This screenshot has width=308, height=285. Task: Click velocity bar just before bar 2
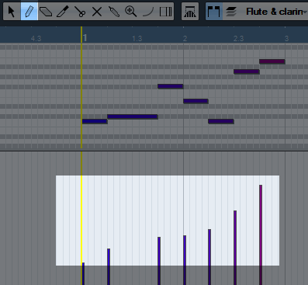(x=159, y=261)
